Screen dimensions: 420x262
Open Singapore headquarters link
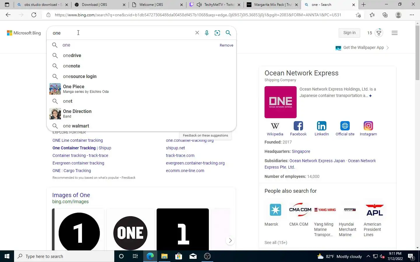tap(301, 151)
